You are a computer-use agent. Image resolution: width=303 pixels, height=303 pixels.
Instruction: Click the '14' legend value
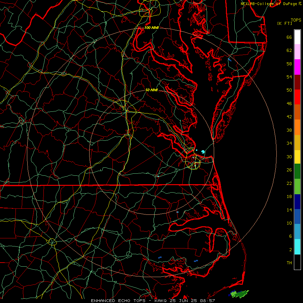(289, 210)
